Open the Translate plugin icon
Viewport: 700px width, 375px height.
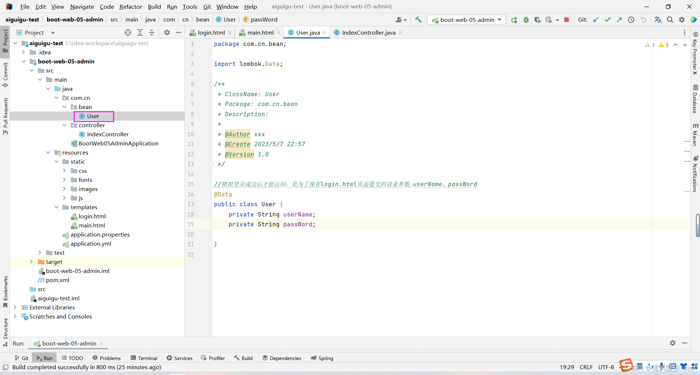pyautogui.click(x=658, y=20)
